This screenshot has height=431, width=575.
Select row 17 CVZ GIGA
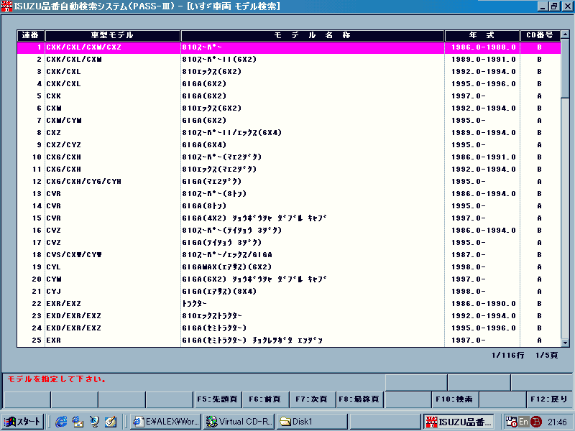tap(289, 243)
